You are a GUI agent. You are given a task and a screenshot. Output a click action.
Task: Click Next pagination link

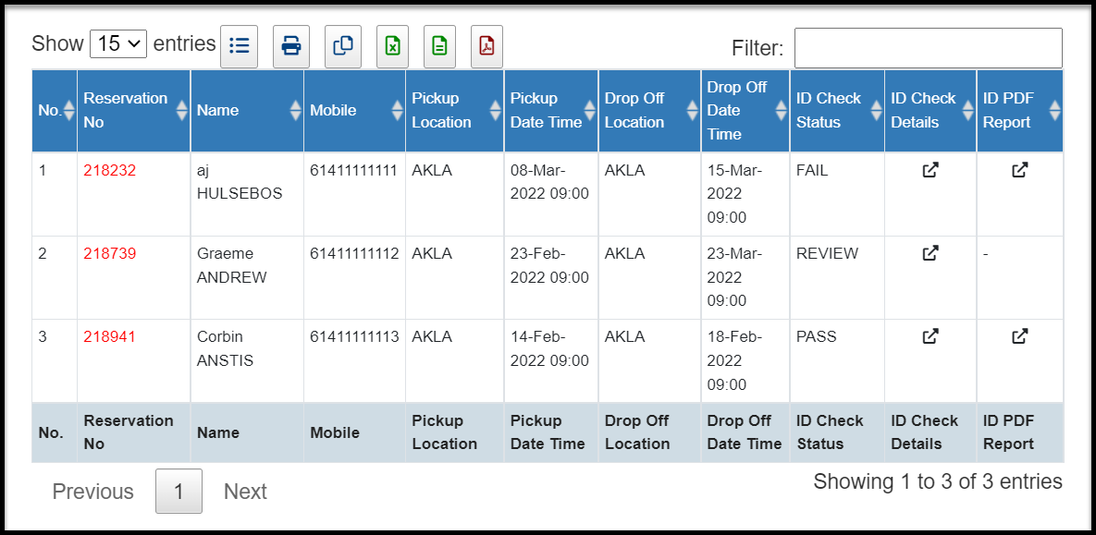click(x=245, y=492)
